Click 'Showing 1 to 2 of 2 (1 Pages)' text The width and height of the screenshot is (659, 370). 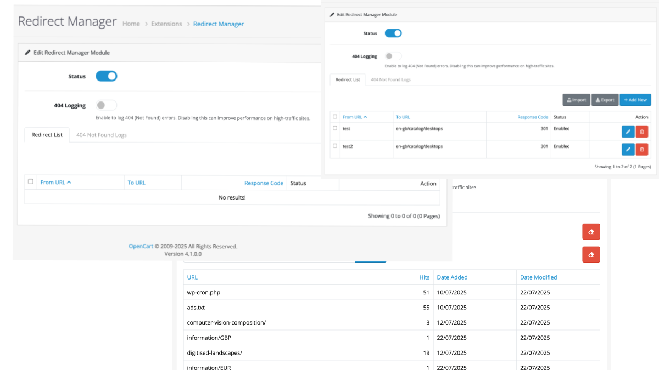point(623,166)
